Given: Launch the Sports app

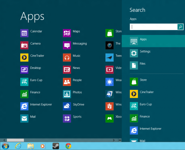Looking at the screenshot, I should tap(67, 118).
